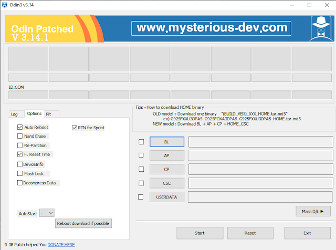Image resolution: width=336 pixels, height=250 pixels.
Task: Disable RTN for Sprint checkbox
Action: (74, 127)
